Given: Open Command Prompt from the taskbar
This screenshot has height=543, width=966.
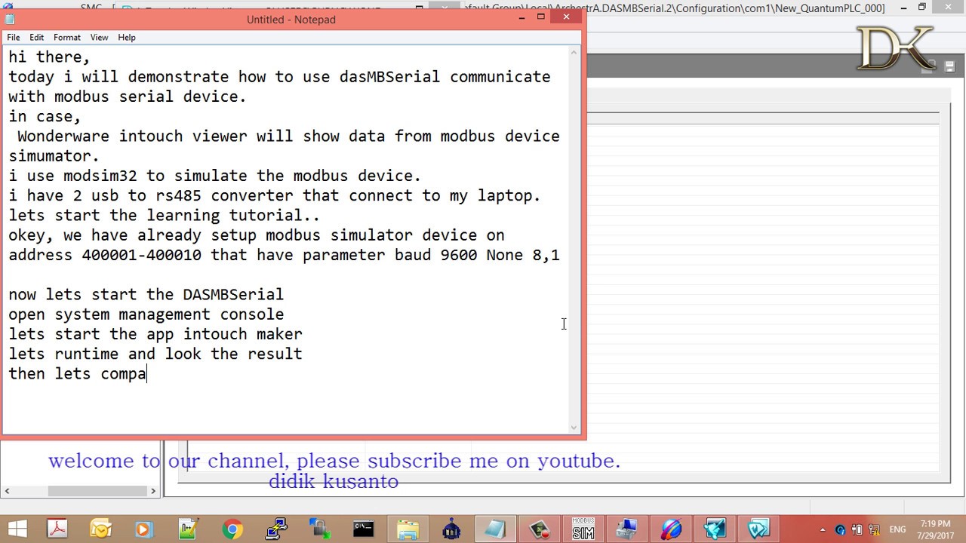Looking at the screenshot, I should pyautogui.click(x=364, y=529).
